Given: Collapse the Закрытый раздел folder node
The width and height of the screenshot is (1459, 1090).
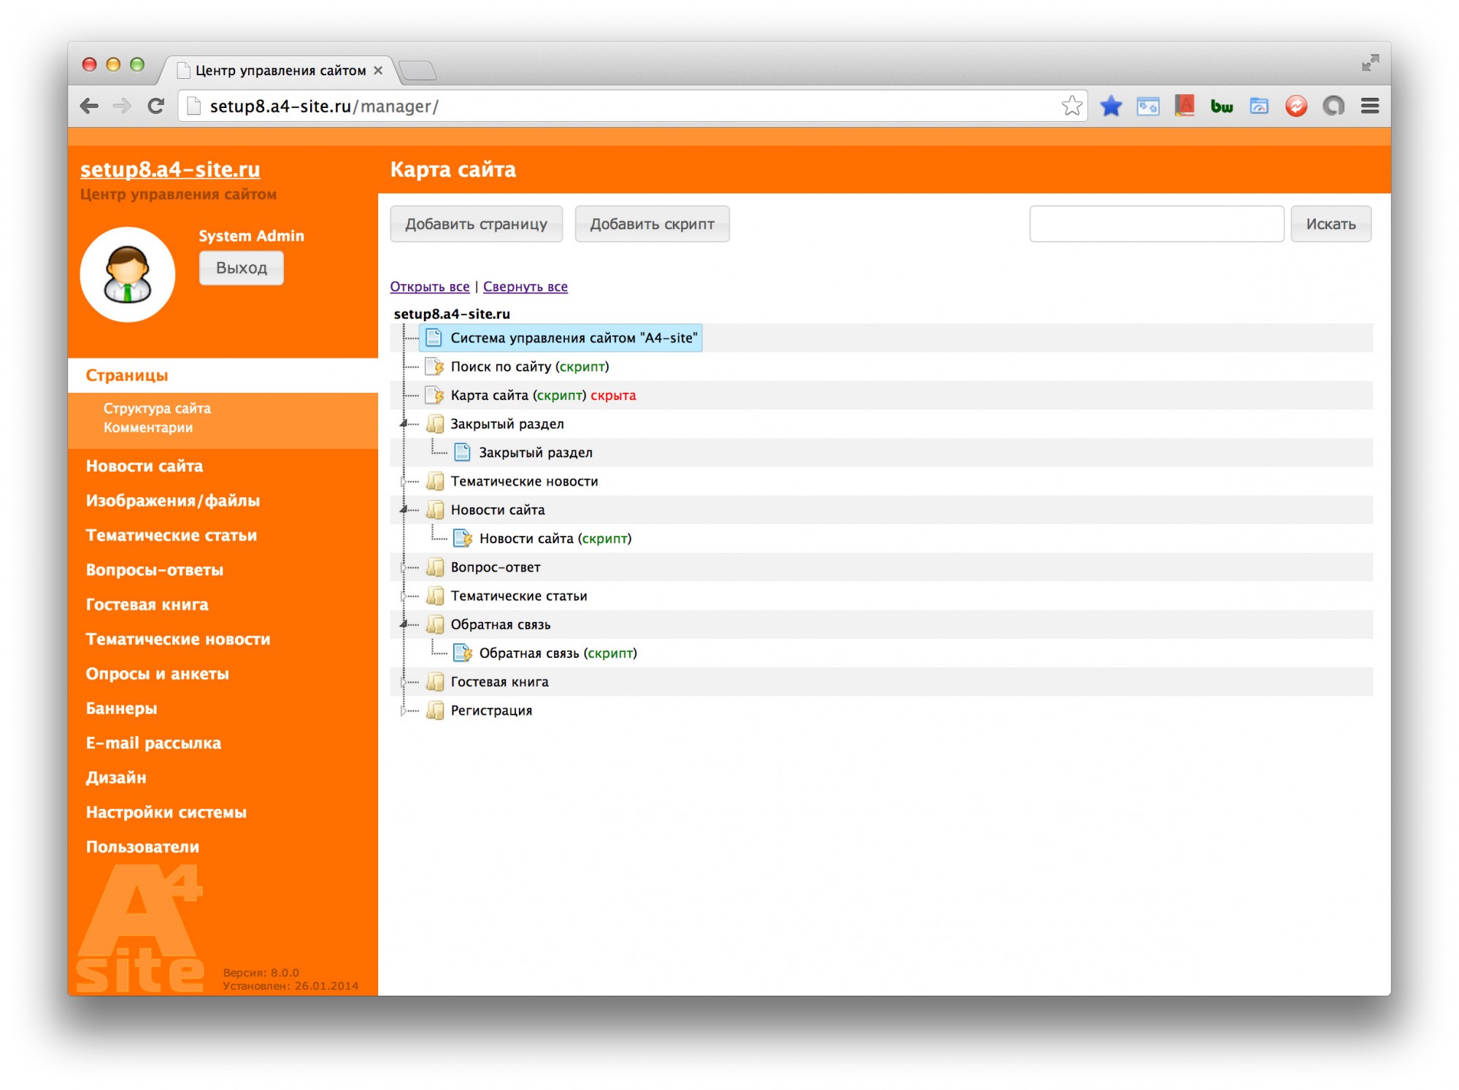Looking at the screenshot, I should 404,423.
